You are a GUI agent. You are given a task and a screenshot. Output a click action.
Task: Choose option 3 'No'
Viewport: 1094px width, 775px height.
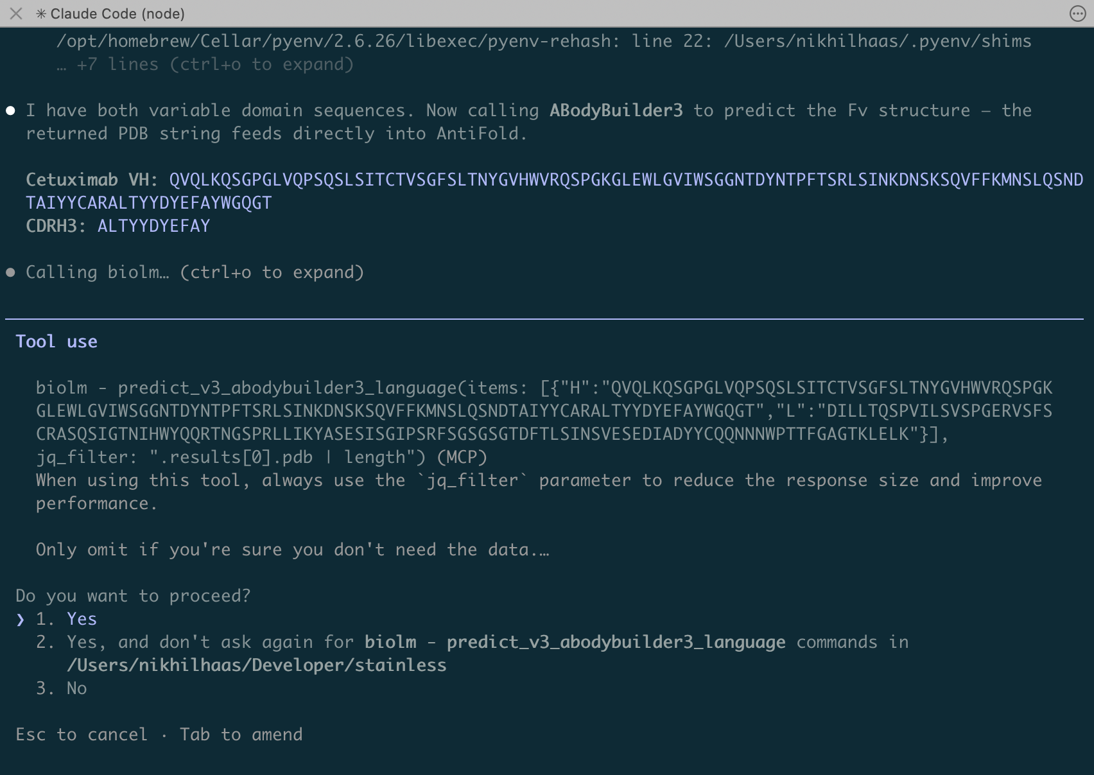[x=76, y=688]
